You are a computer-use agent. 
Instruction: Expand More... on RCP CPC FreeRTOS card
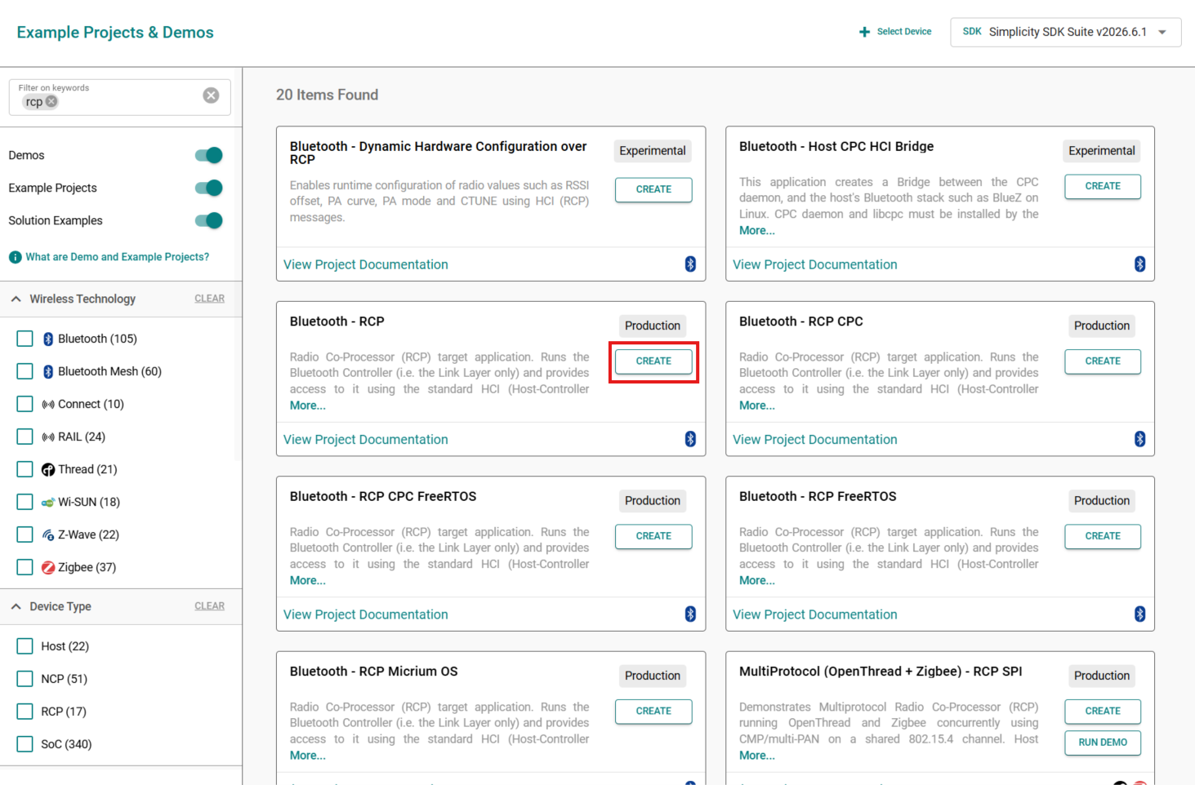tap(308, 580)
